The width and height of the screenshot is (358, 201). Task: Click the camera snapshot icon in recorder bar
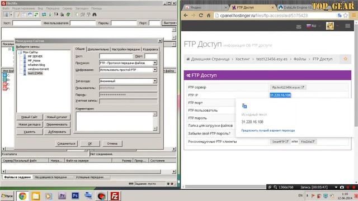coord(342,187)
